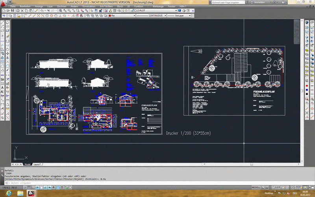Screen dimensions: 315x197
Task: Click the Endpoint object snap icon
Action: (x=30, y=15)
